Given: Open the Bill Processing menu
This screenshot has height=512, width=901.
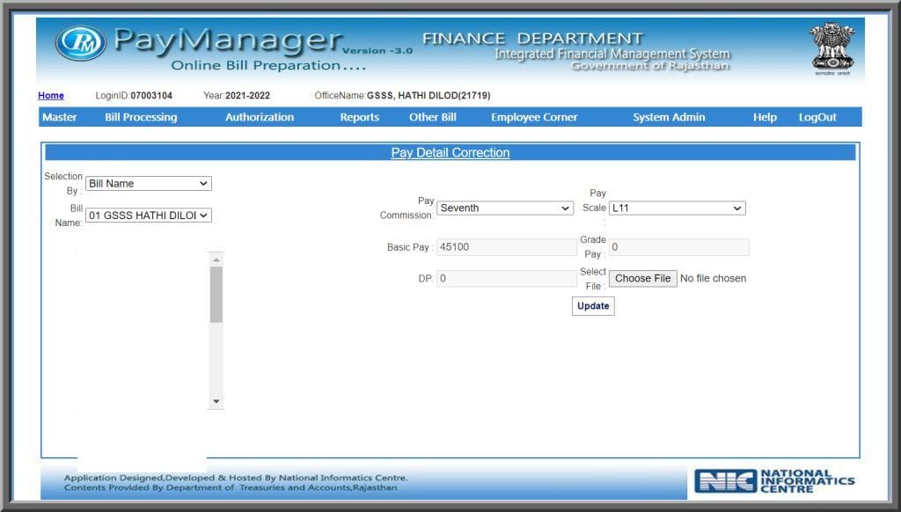Looking at the screenshot, I should (x=141, y=117).
